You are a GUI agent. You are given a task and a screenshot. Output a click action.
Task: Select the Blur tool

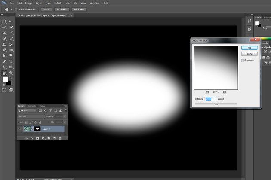coord(4,55)
